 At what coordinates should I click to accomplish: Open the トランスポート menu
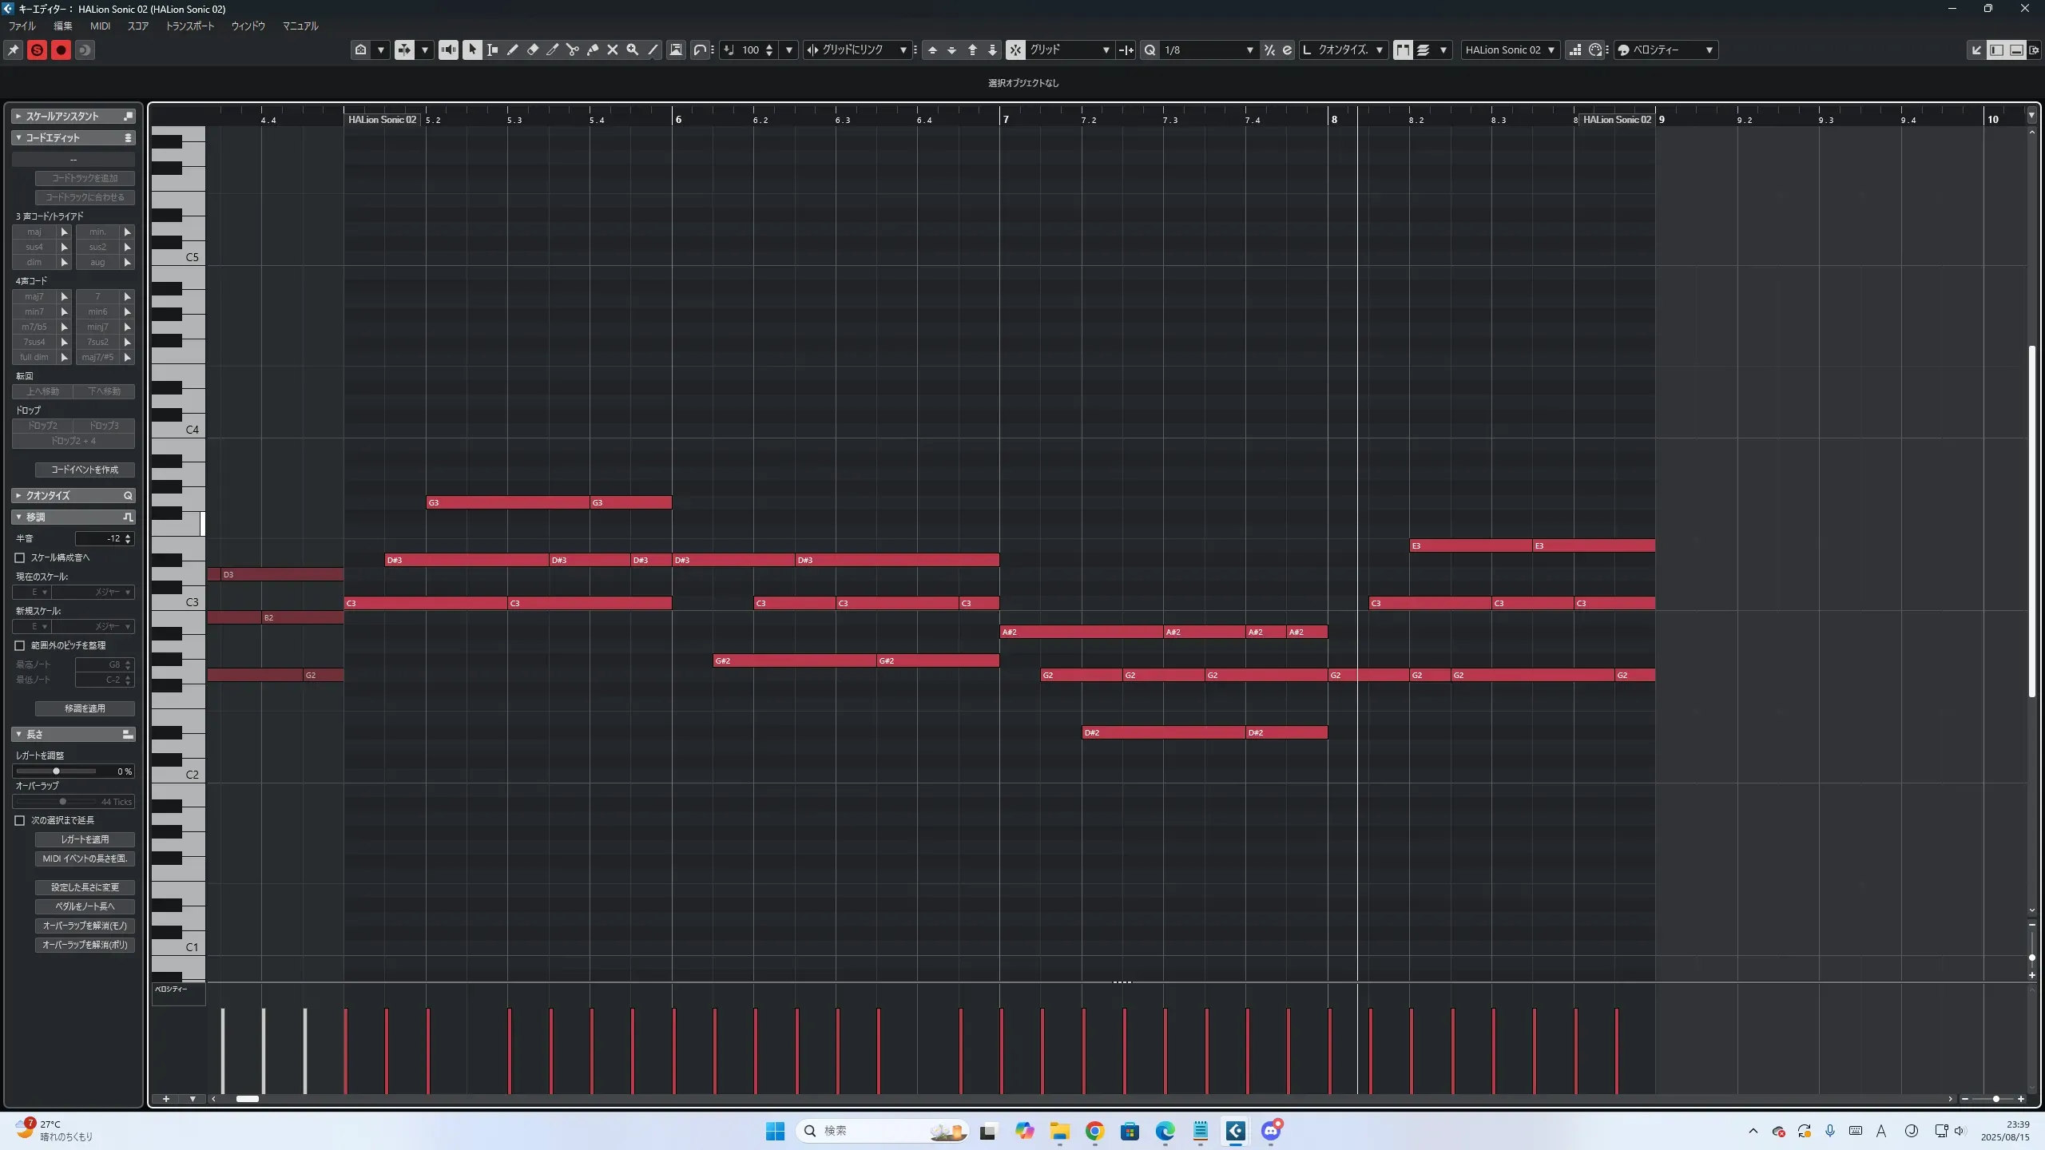click(x=189, y=26)
